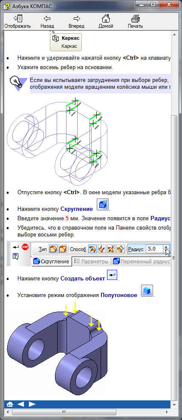This screenshot has height=420, width=182.
Task: Print the topic with Печать button
Action: click(x=135, y=22)
